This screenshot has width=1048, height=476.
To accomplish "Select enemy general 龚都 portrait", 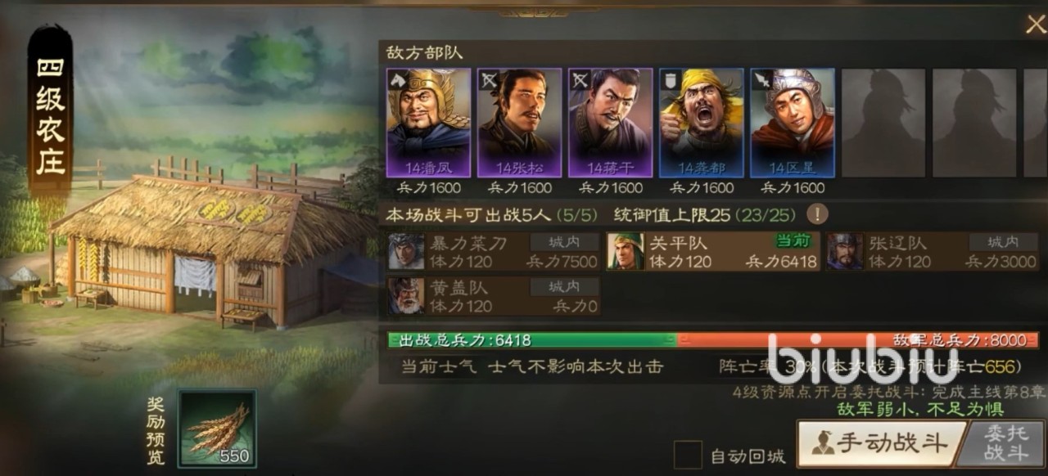I will pos(702,123).
